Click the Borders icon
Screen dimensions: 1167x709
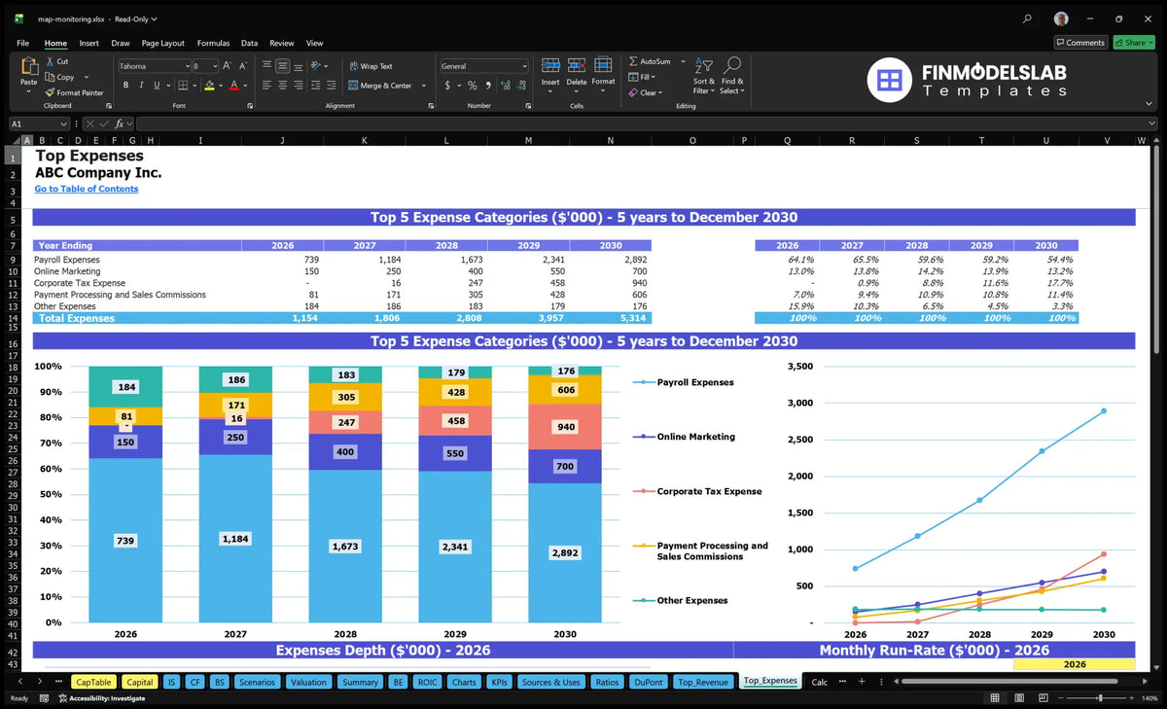coord(183,86)
